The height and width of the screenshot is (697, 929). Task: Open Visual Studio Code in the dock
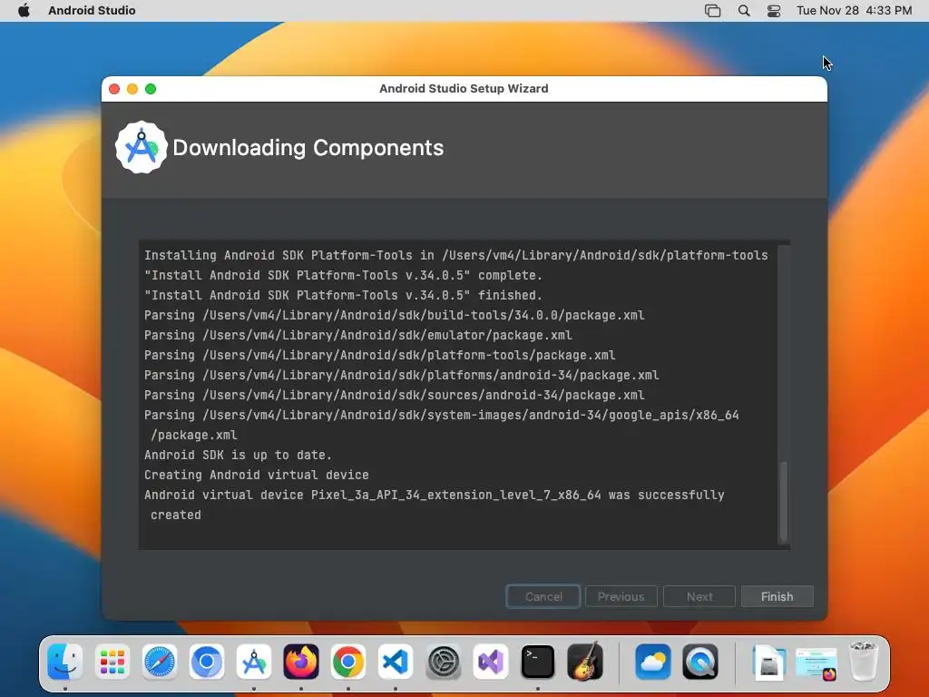pos(396,662)
